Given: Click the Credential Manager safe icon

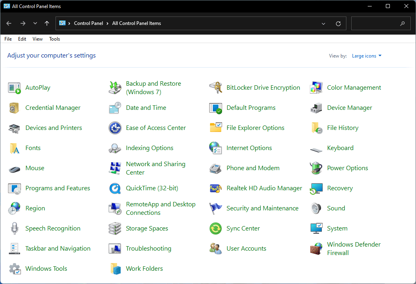Looking at the screenshot, I should pyautogui.click(x=14, y=108).
